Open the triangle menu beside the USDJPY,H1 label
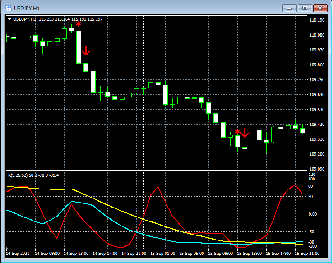This screenshot has height=263, width=333. [9, 19]
